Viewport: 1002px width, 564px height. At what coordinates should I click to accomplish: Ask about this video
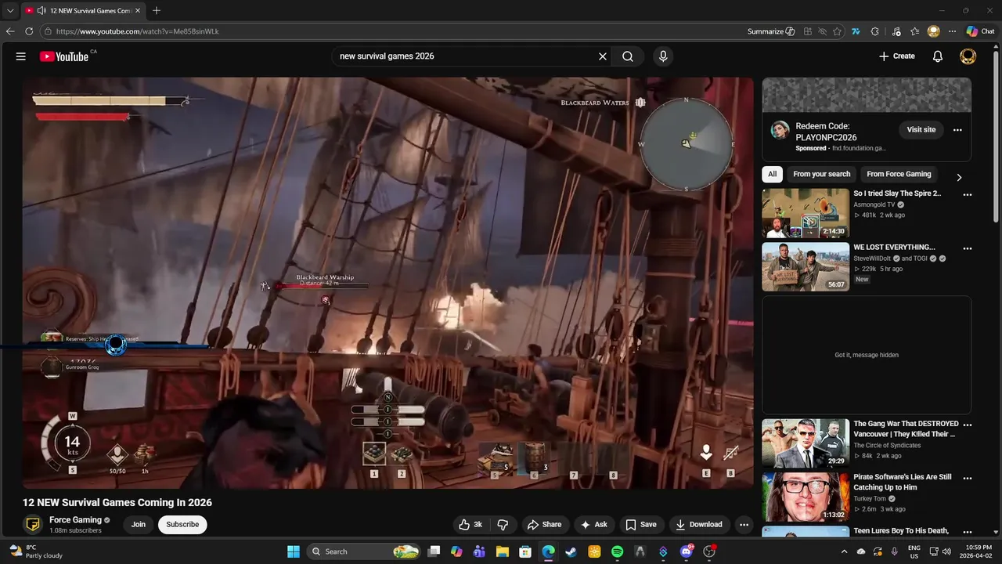coord(593,525)
